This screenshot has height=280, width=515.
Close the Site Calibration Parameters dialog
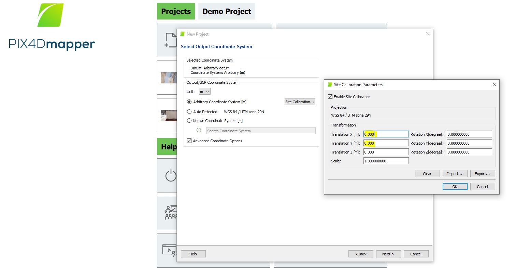click(494, 84)
